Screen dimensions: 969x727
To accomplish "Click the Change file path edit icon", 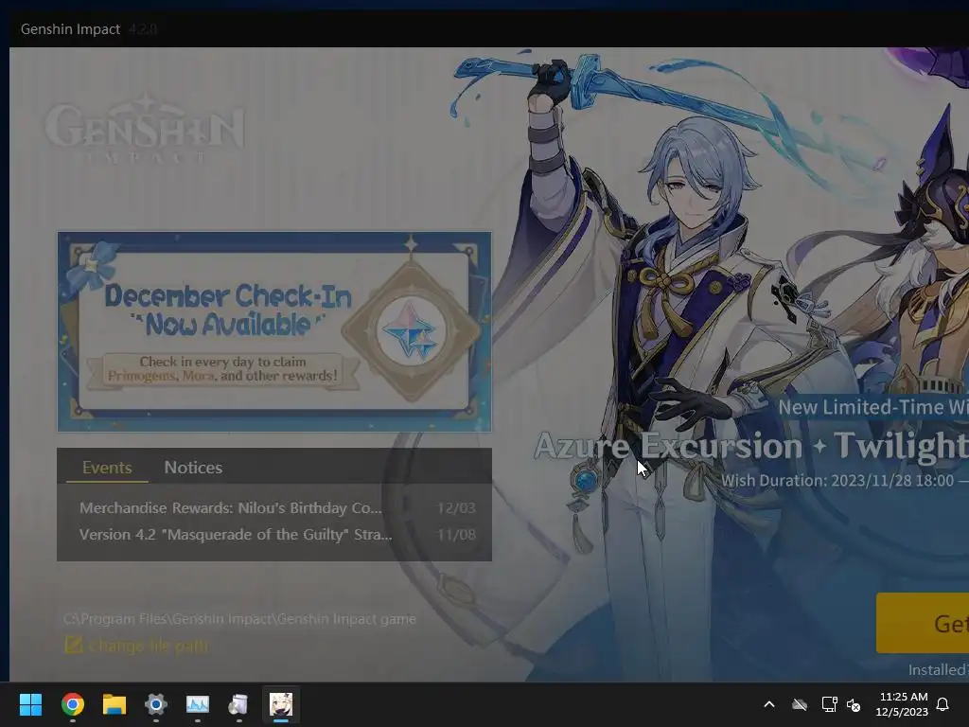I will [73, 646].
